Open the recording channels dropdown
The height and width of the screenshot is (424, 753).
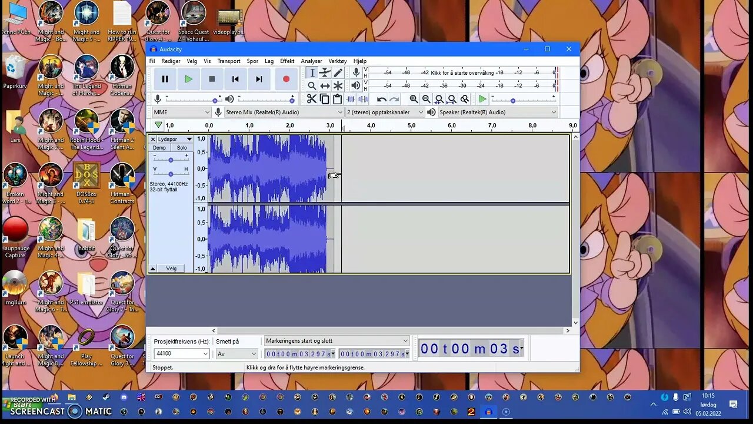(385, 112)
